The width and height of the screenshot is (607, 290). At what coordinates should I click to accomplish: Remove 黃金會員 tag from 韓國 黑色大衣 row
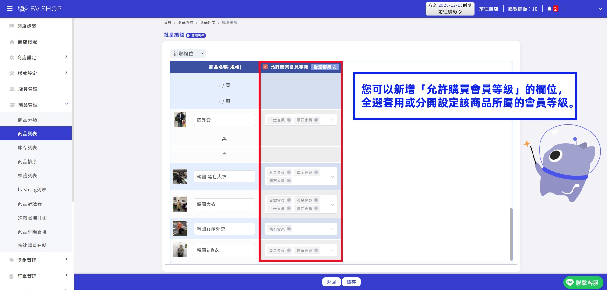click(x=289, y=172)
